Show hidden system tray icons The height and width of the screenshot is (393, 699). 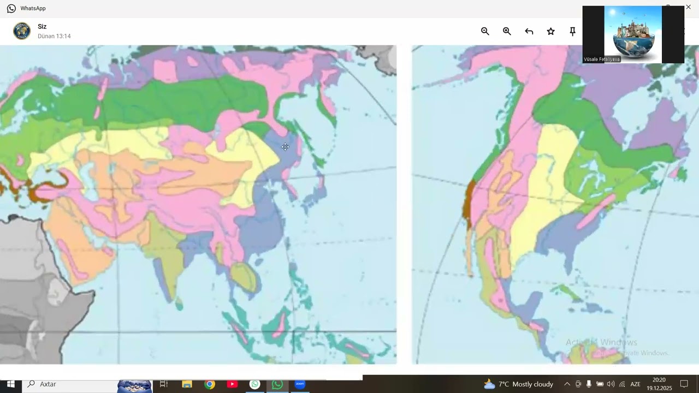[567, 384]
